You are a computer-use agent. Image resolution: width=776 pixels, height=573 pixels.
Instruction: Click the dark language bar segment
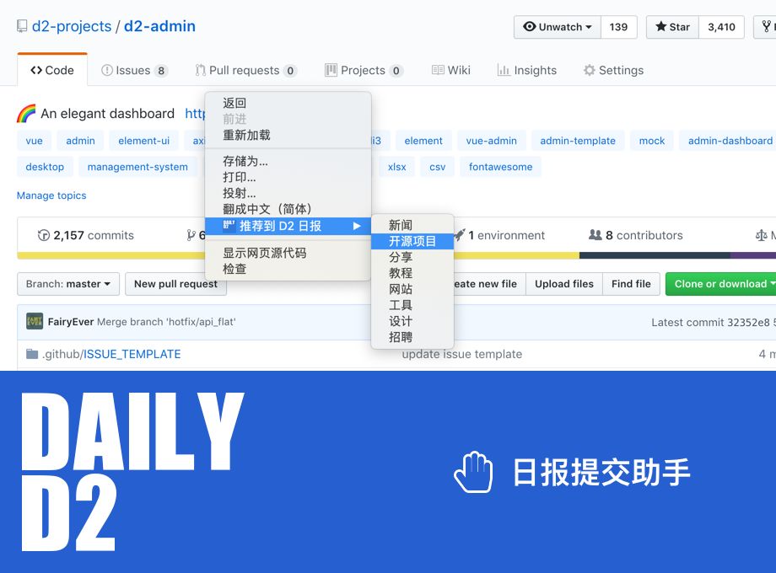point(655,255)
